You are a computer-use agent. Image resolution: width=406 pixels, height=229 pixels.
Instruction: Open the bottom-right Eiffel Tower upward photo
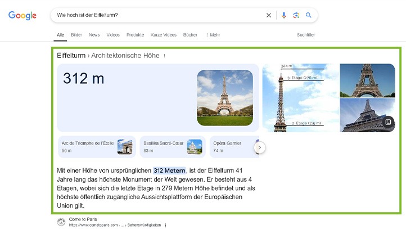pos(367,115)
